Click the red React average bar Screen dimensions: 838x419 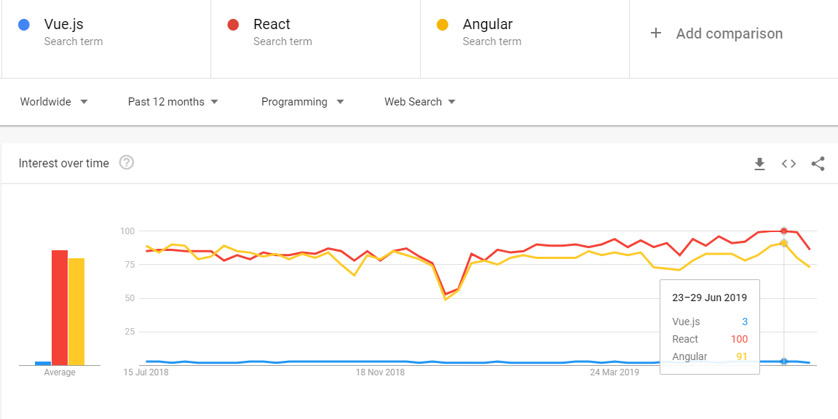click(x=59, y=308)
